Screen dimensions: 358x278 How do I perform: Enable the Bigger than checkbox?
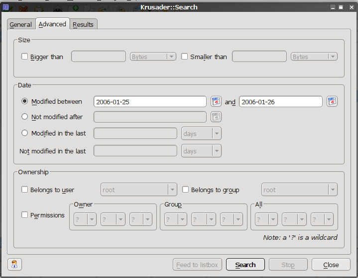tap(25, 56)
